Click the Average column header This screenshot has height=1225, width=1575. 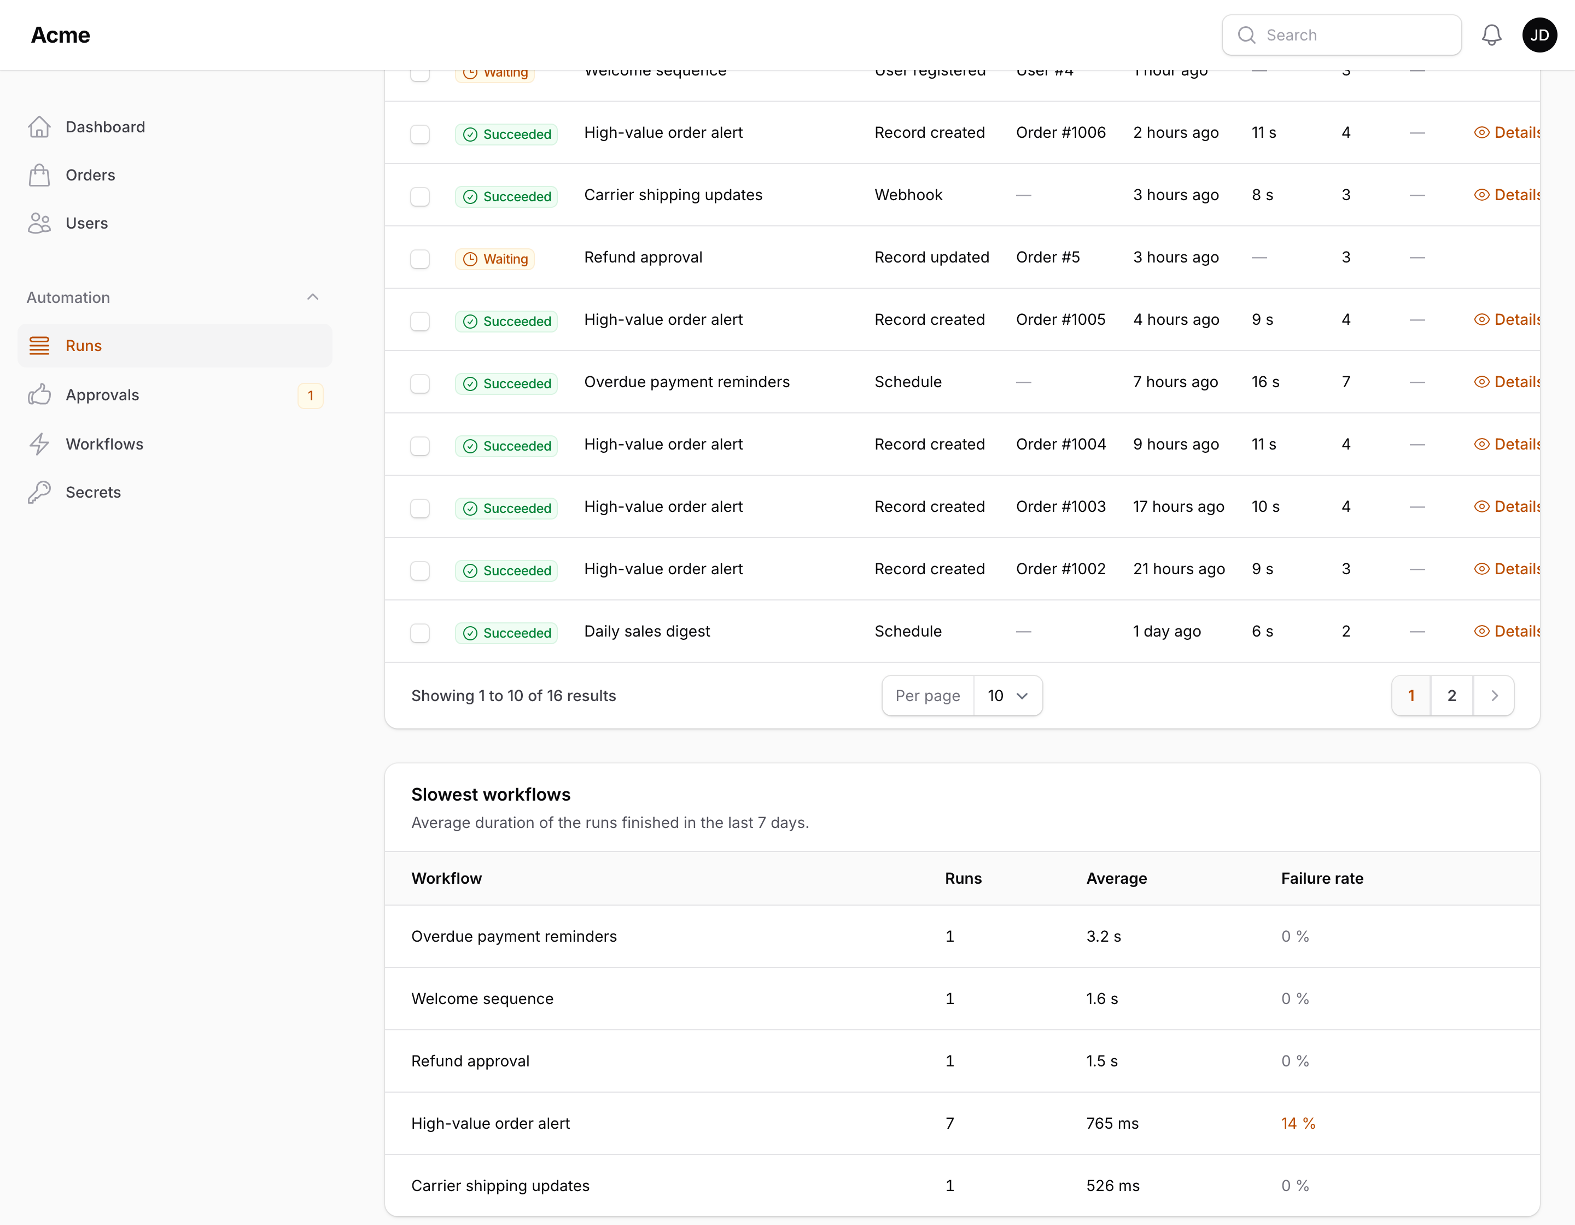coord(1116,878)
